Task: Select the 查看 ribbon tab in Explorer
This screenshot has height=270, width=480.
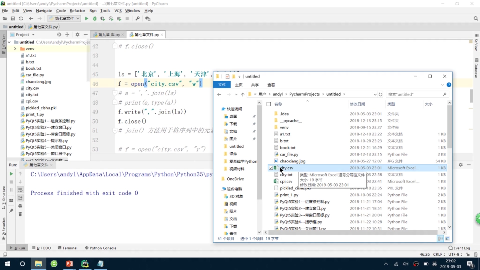Action: (271, 85)
